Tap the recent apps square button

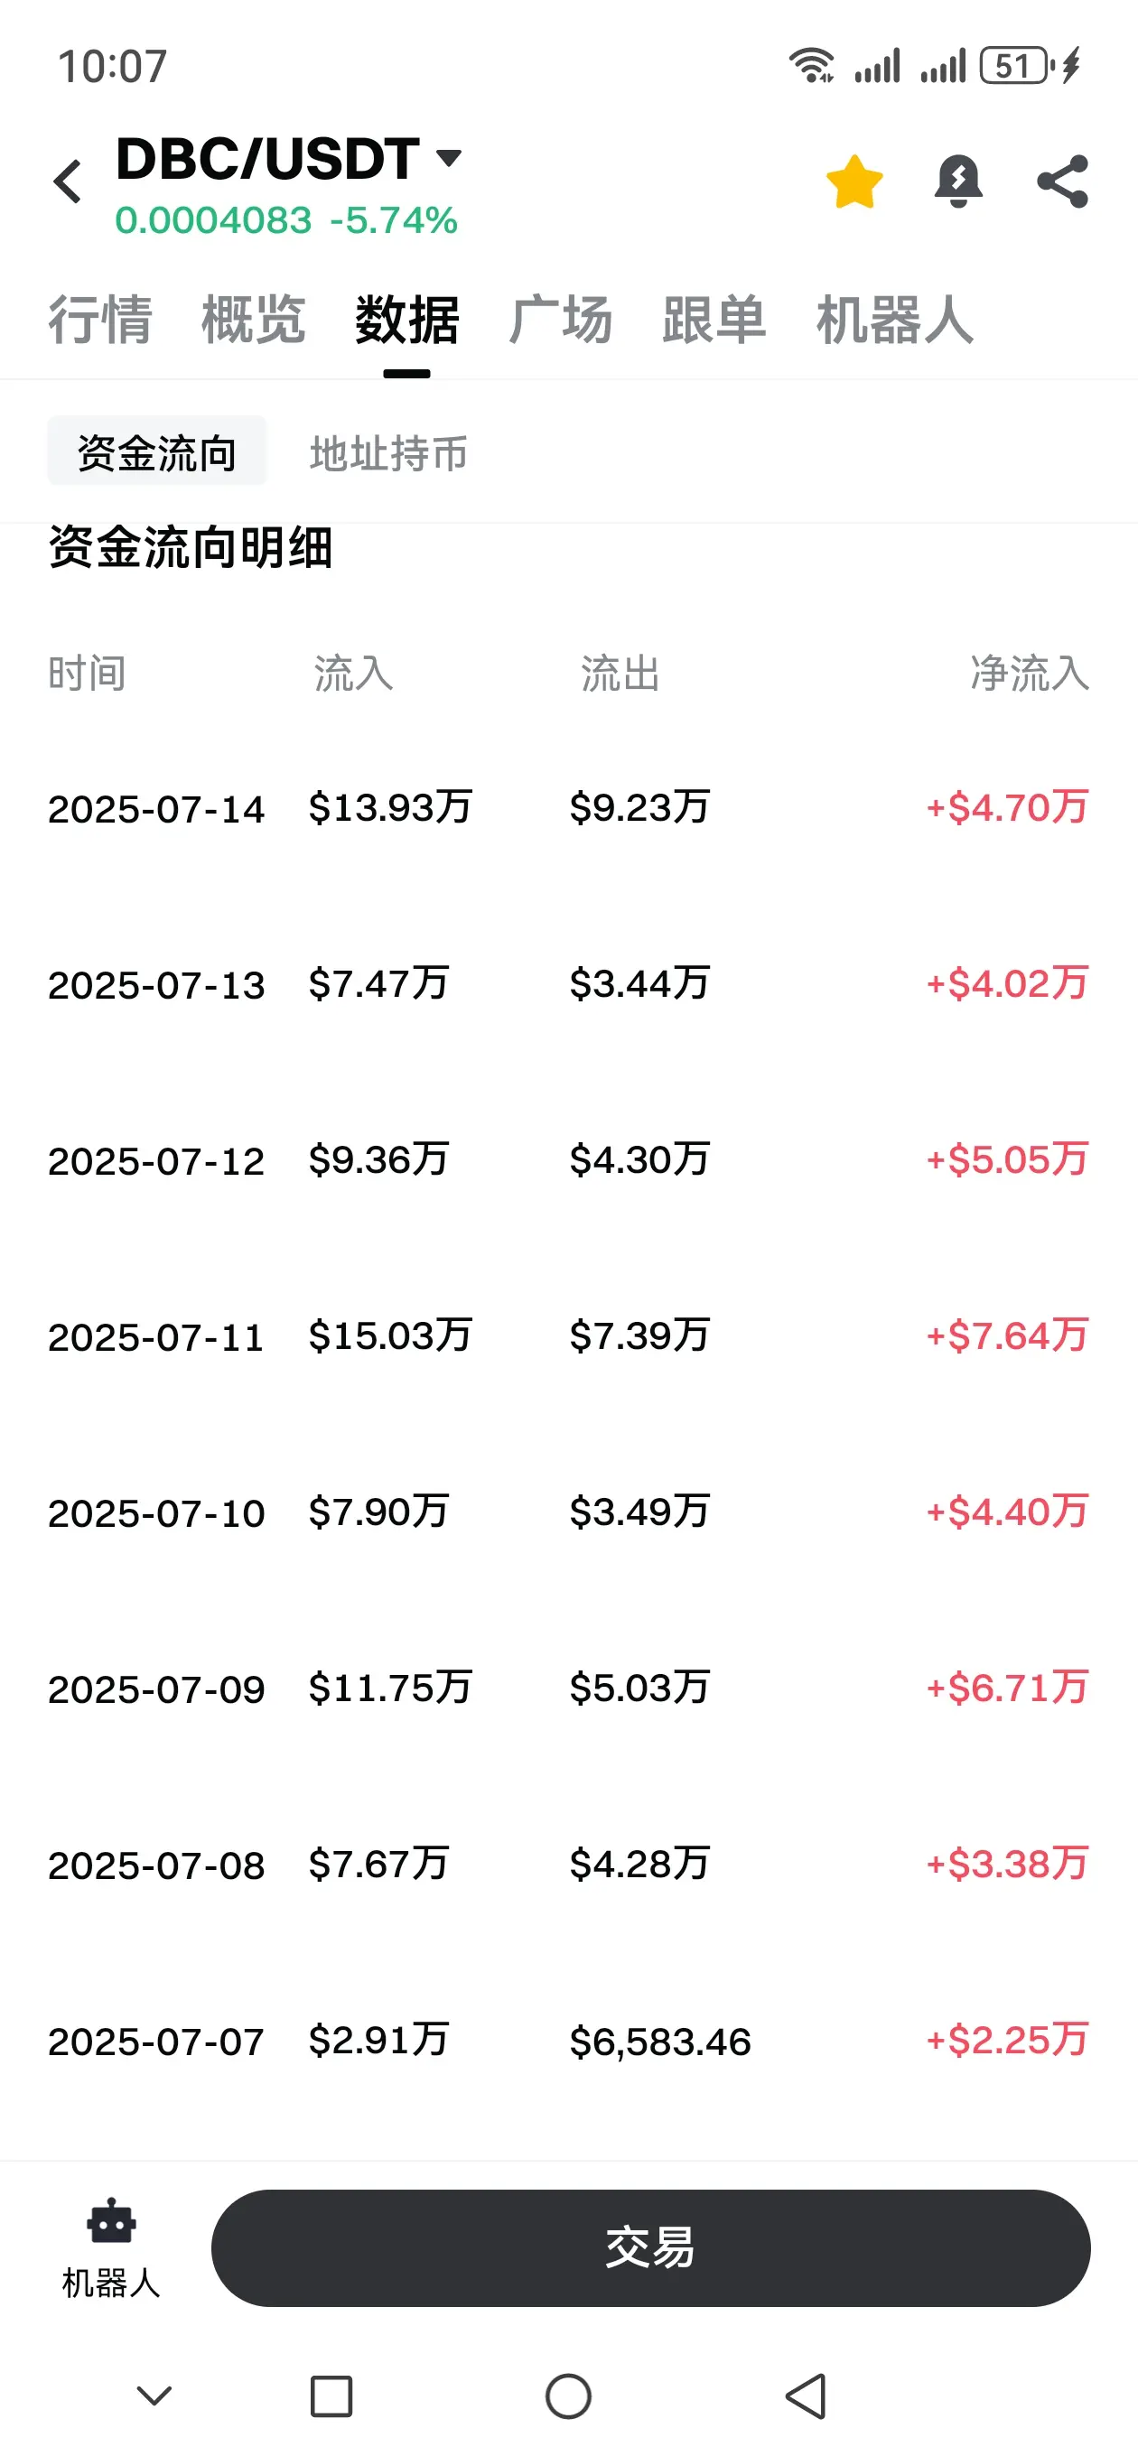[332, 2396]
